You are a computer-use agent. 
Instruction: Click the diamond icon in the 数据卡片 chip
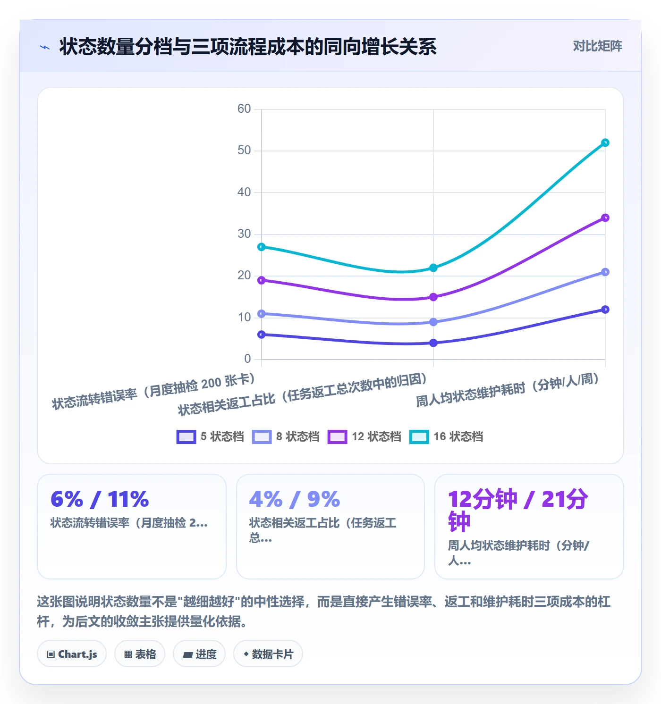tap(246, 654)
